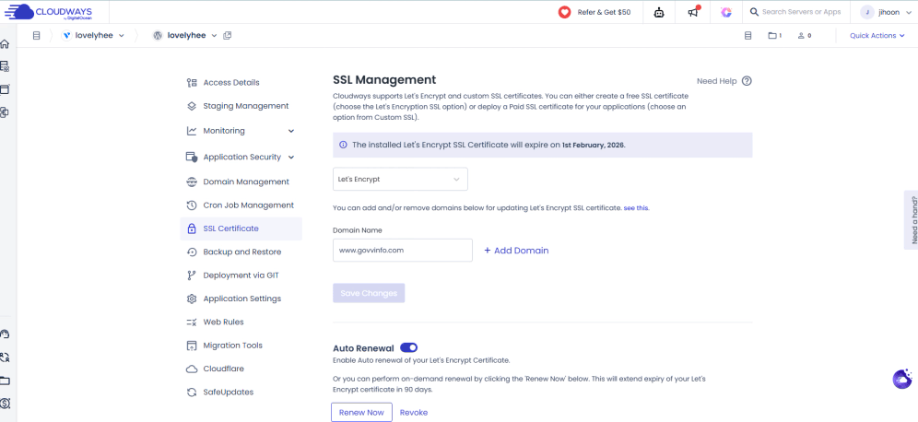Go to Backup and Restore
Screen dimensions: 918x422
241,252
